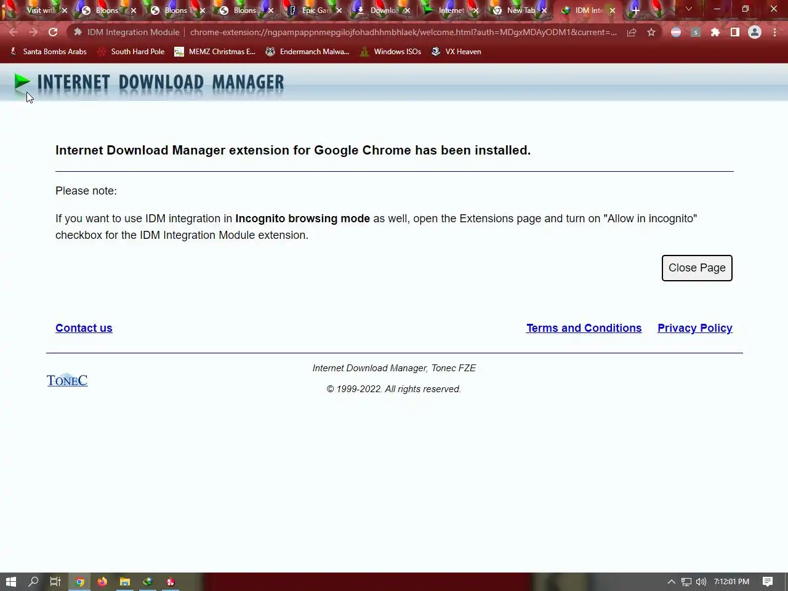Image resolution: width=788 pixels, height=591 pixels.
Task: Open the Privacy Policy link
Action: [x=695, y=328]
